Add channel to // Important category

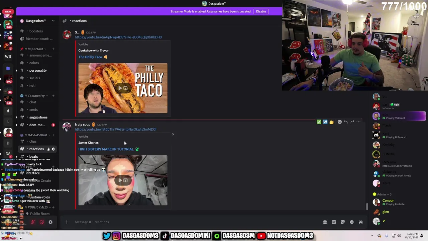tap(53, 49)
